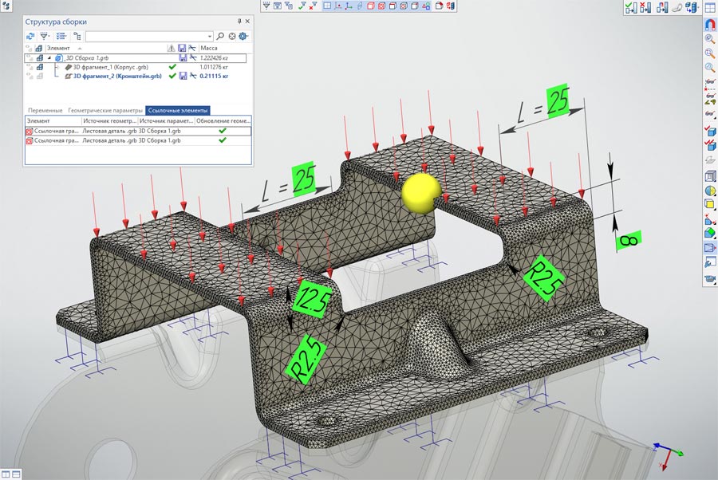Open the filter funnel in assembly structure toolbar
718x480 pixels.
click(45, 36)
